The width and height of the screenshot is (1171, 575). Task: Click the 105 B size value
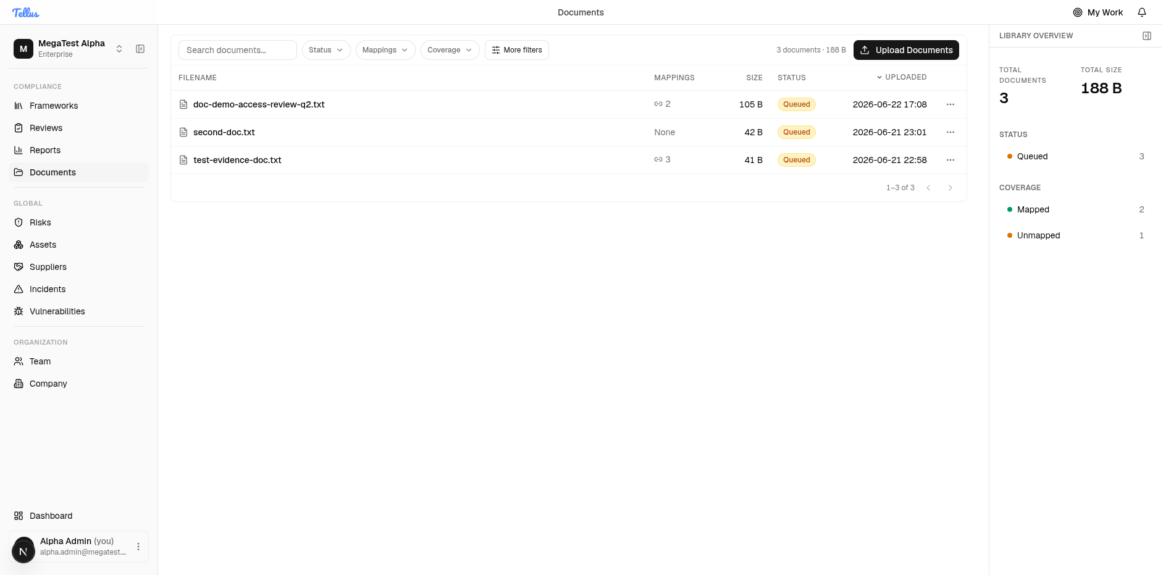[x=751, y=104]
